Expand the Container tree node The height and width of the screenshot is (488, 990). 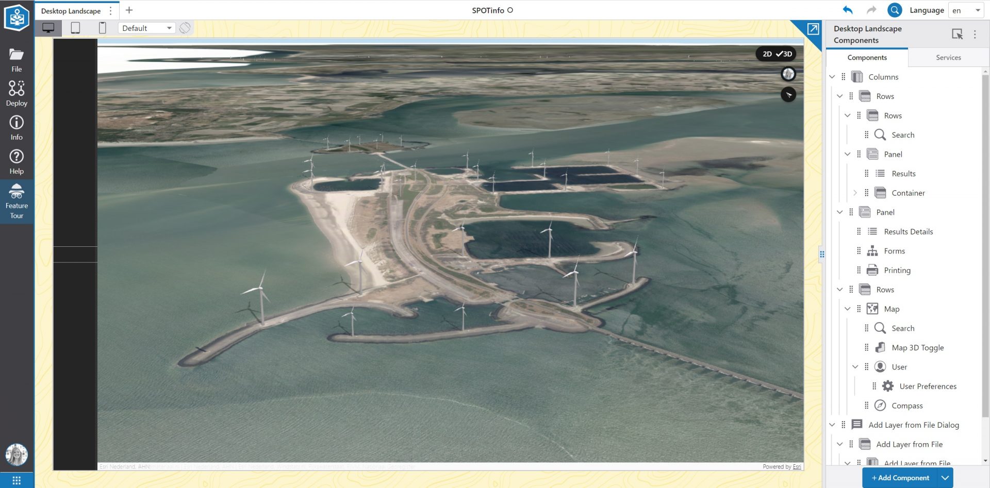pyautogui.click(x=855, y=193)
